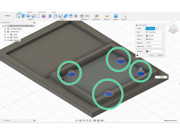180x135 pixels.
Task: Open the Construct menu
Action: pos(96,19)
